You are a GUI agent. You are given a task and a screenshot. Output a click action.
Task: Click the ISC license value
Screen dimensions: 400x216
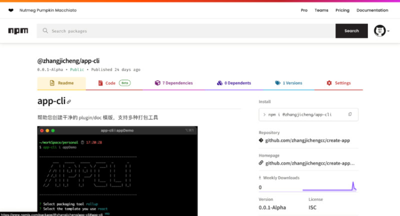point(312,207)
